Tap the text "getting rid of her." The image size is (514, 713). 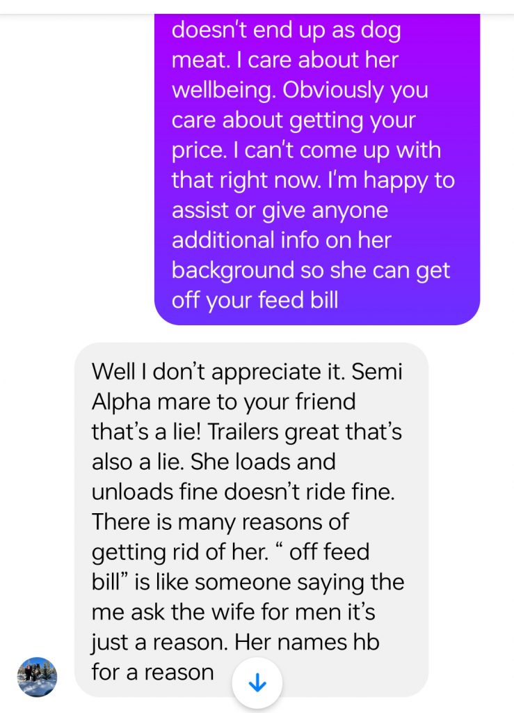coord(180,552)
